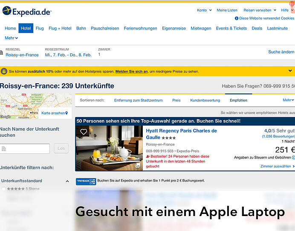Open Meine Listen link
295x231 pixels.
[x=227, y=10]
